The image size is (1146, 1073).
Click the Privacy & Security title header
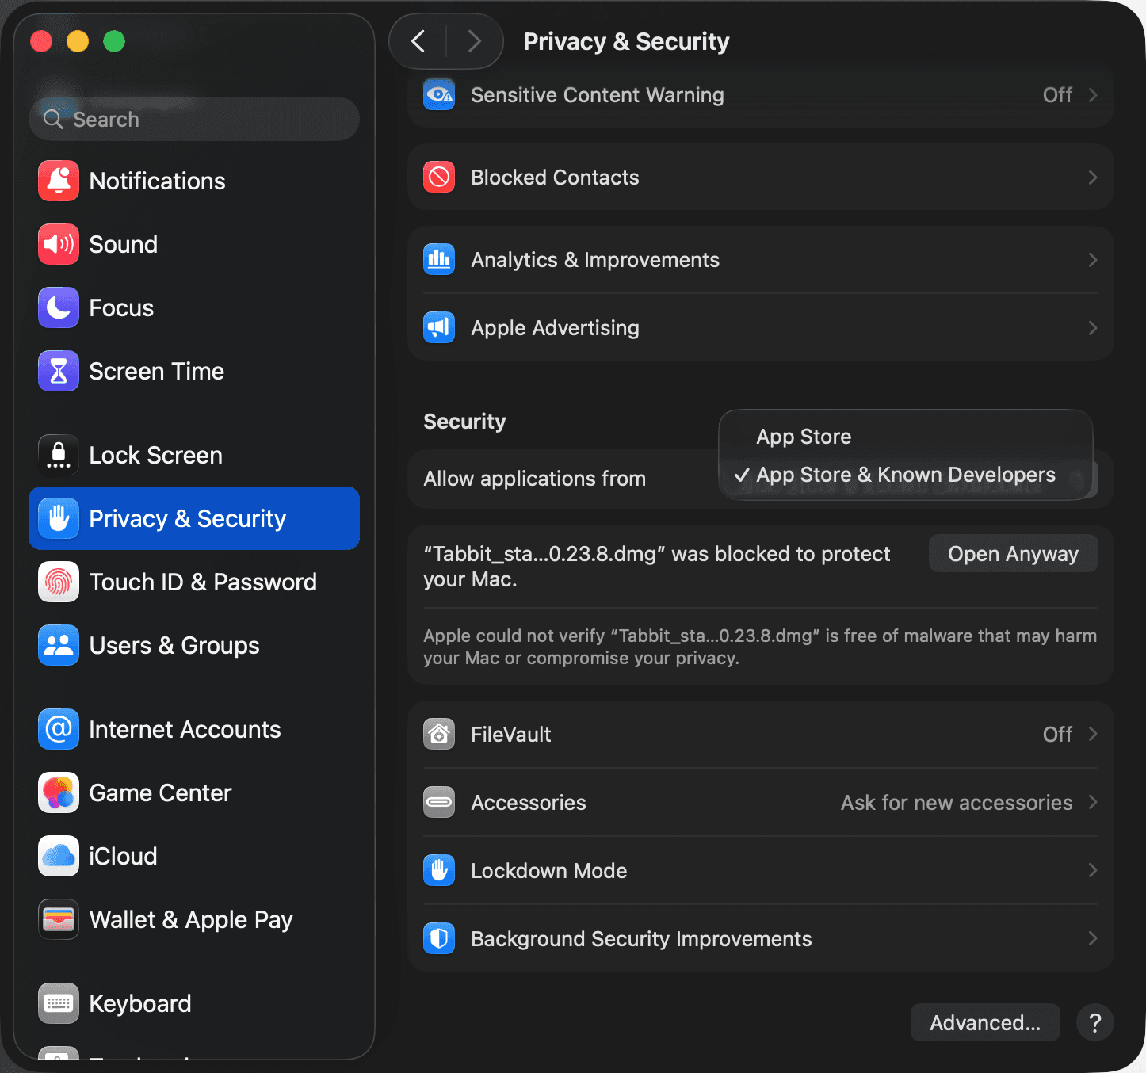coord(626,41)
